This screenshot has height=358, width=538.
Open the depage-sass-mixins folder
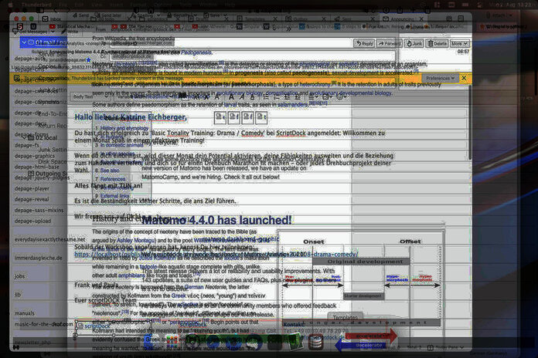coord(39,210)
